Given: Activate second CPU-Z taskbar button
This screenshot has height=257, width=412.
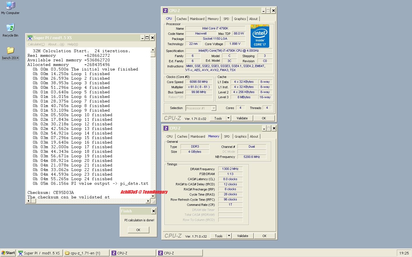Looking at the screenshot, I should click(x=180, y=253).
